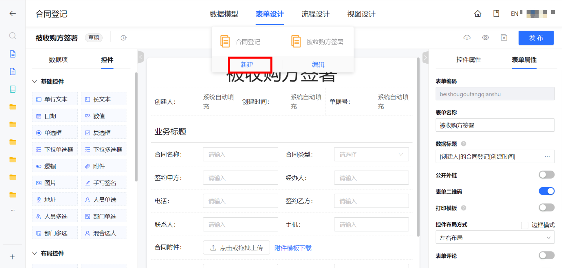Collapse right panel with arrow handle
This screenshot has height=268, width=562.
(x=426, y=57)
